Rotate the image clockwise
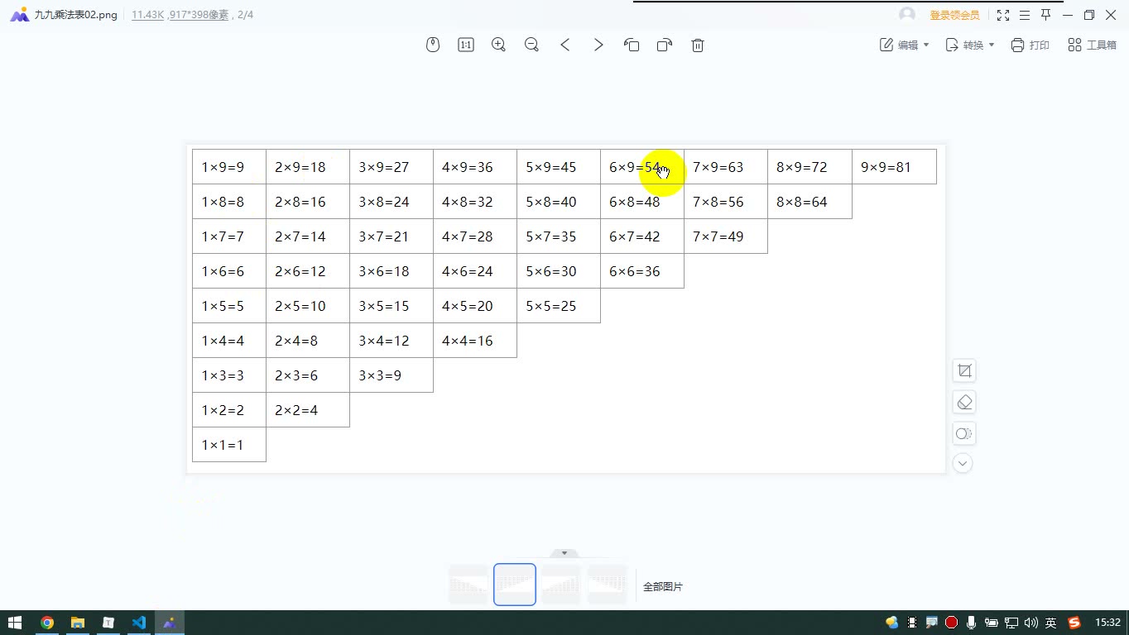The width and height of the screenshot is (1129, 635). [x=665, y=45]
